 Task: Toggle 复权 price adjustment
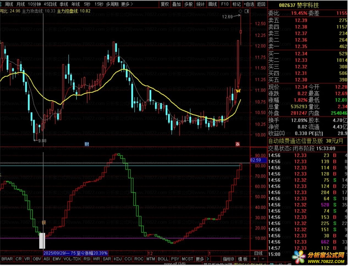point(165,4)
